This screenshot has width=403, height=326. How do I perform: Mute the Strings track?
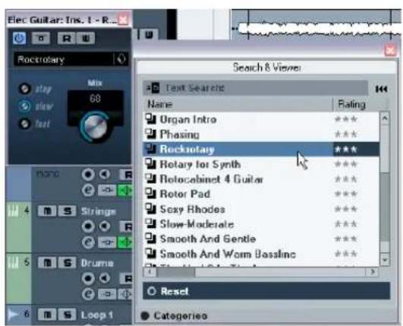click(x=47, y=211)
